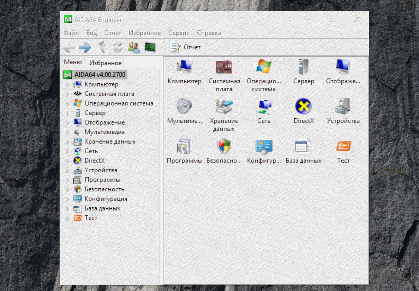Expand the Конфигурация tree node
The height and width of the screenshot is (291, 419).
tap(67, 199)
